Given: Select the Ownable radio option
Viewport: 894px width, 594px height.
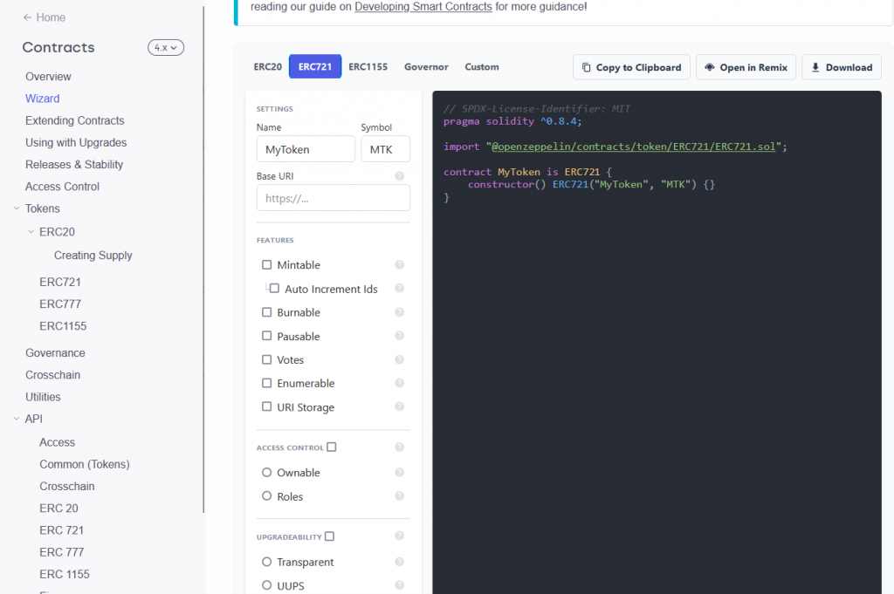Looking at the screenshot, I should pos(267,472).
